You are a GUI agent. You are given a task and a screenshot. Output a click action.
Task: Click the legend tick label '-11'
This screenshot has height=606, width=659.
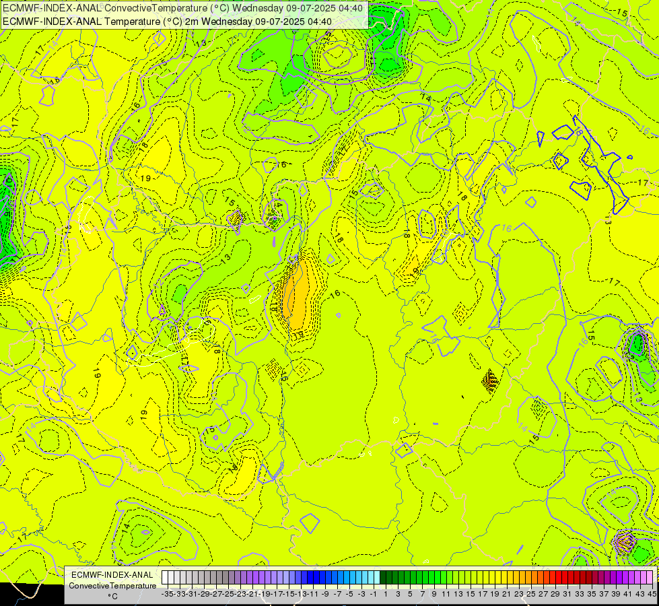point(314,595)
